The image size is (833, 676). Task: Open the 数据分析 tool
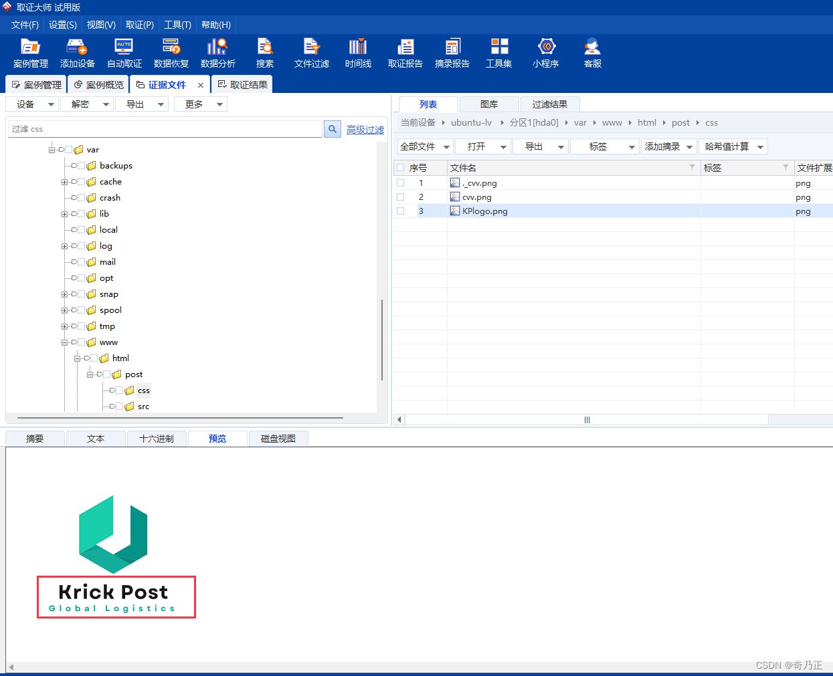point(218,53)
